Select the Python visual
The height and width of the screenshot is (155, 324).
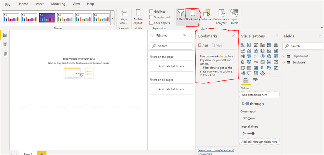[269, 68]
